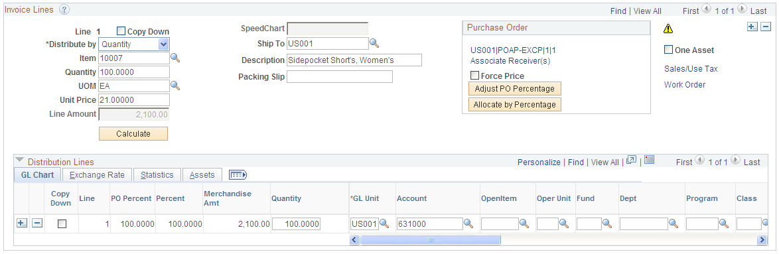Check the Force Price box
The image size is (779, 254).
pyautogui.click(x=475, y=76)
